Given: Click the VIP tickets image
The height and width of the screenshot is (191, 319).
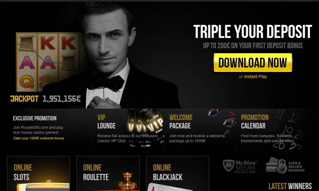Looking at the screenshot, I should [x=145, y=128].
